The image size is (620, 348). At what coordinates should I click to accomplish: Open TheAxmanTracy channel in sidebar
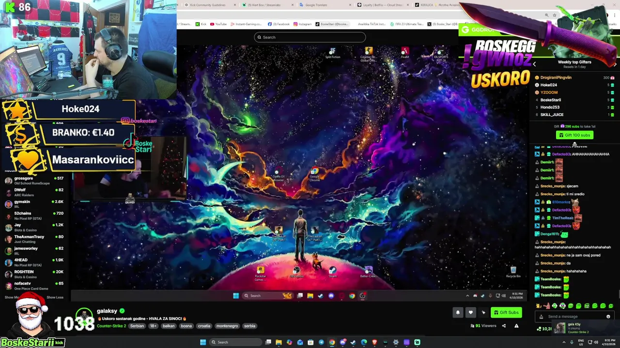coord(34,239)
